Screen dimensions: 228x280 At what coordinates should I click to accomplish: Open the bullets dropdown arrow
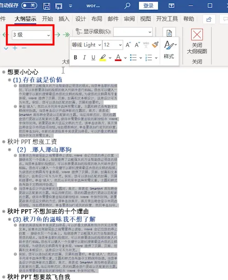[141, 58]
